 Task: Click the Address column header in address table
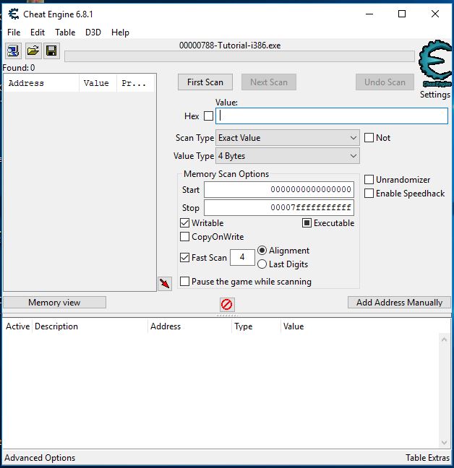pyautogui.click(x=189, y=326)
